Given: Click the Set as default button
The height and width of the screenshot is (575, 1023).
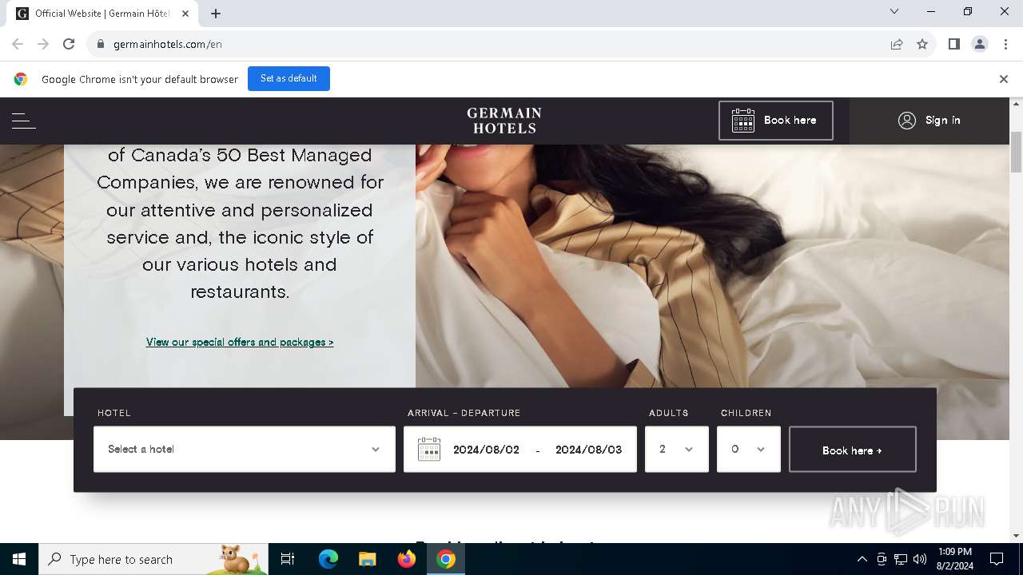Looking at the screenshot, I should pyautogui.click(x=289, y=78).
